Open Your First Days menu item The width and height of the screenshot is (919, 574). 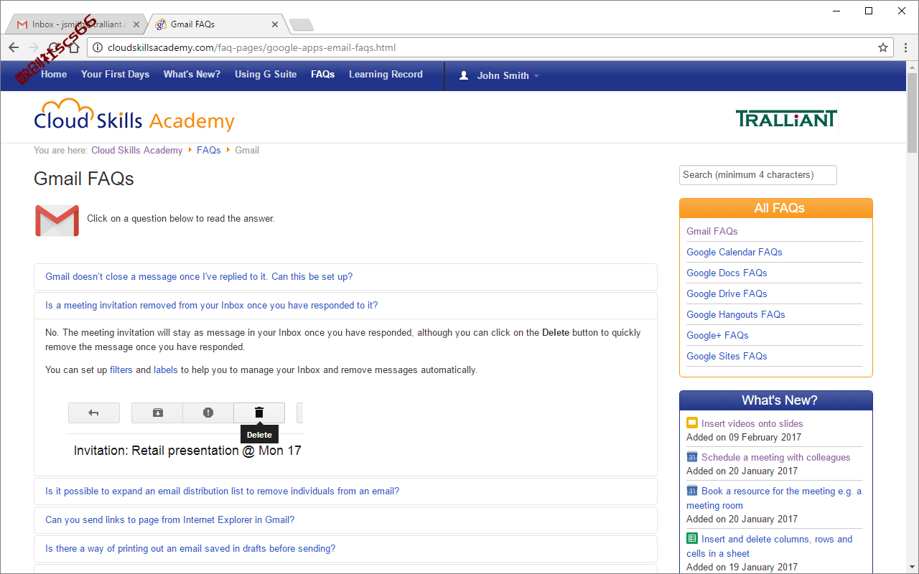pos(115,75)
